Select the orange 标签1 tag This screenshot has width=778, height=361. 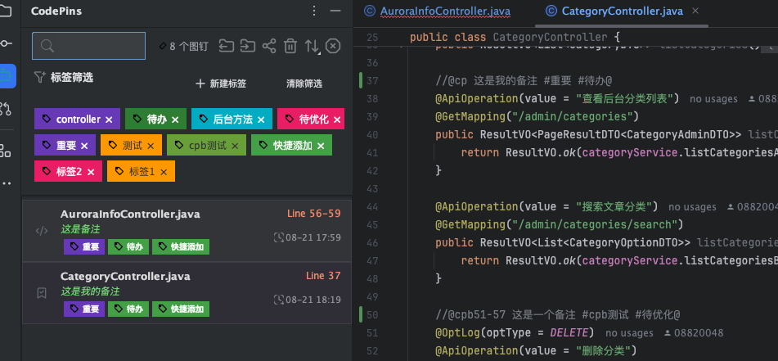click(x=141, y=171)
